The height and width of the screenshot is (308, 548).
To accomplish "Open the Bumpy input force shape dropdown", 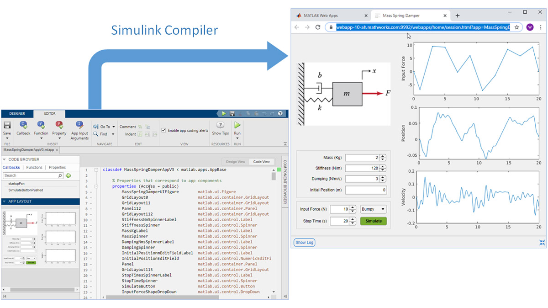I will pyautogui.click(x=373, y=209).
